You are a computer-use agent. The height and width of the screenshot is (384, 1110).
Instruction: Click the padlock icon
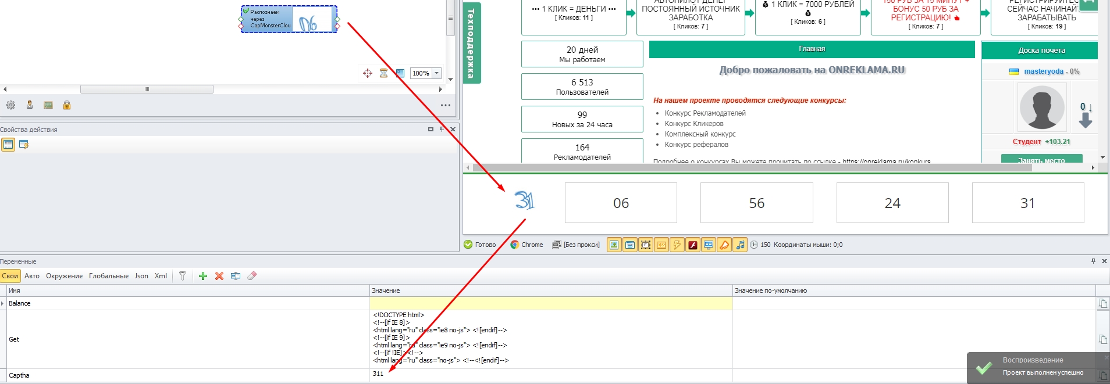(67, 105)
